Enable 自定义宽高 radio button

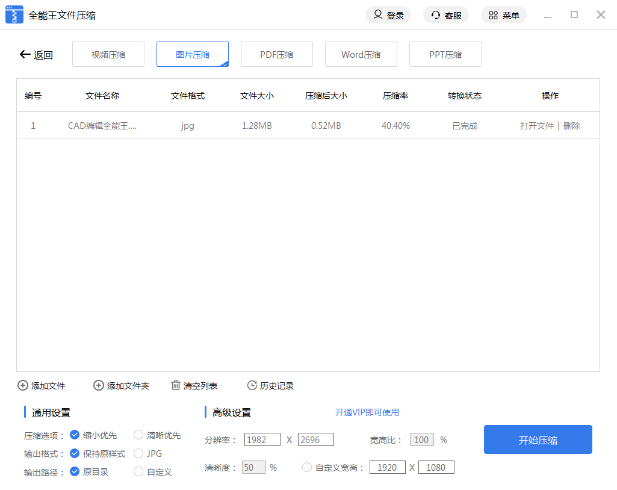(307, 467)
